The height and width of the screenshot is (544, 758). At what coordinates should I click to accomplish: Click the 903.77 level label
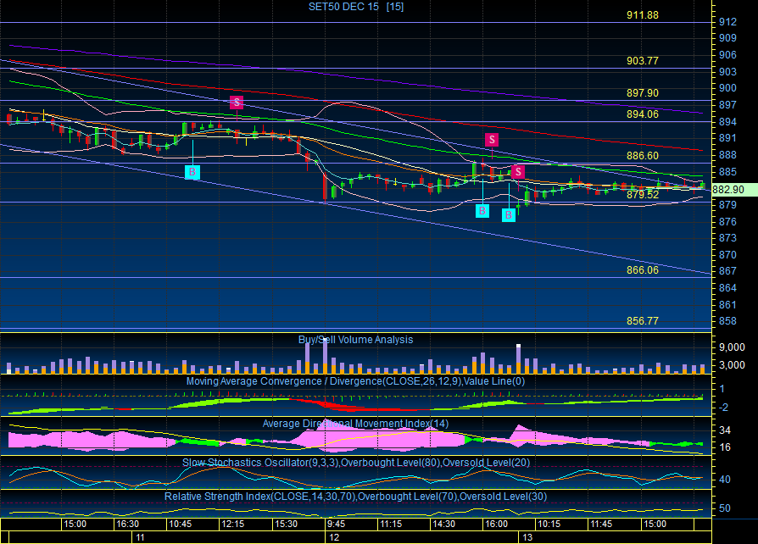643,61
